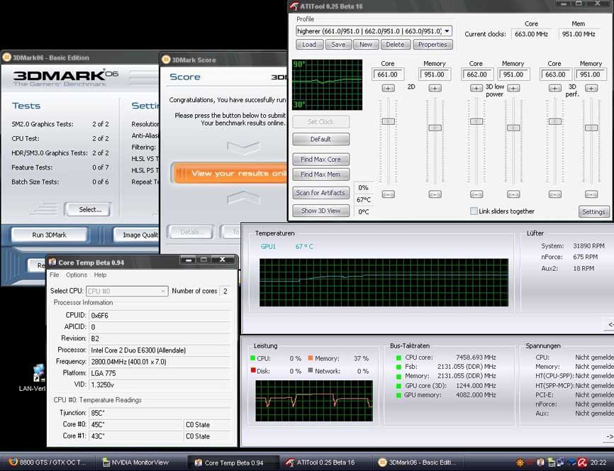Click the taskbar clock showing 20:22
Screen dimensions: 614x471
point(598,462)
